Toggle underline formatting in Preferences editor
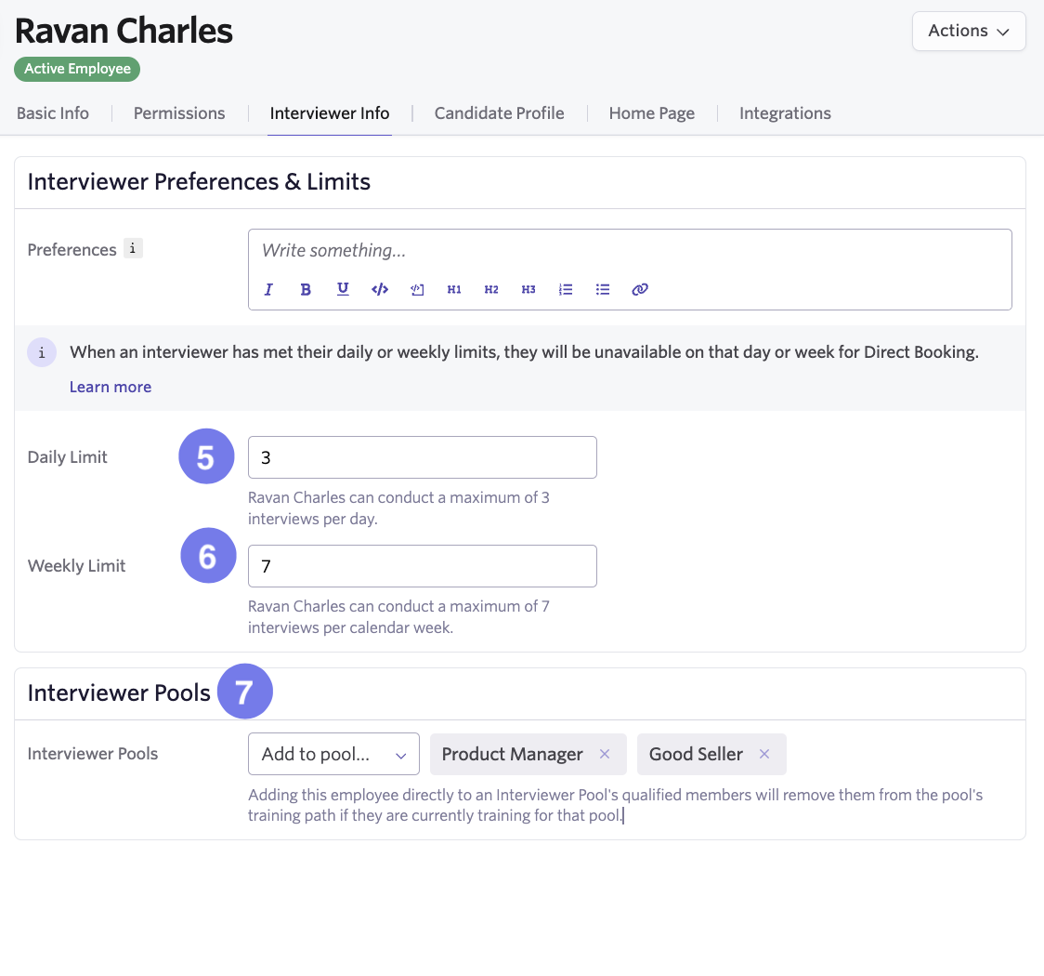Viewport: 1044px width, 976px height. 343,289
